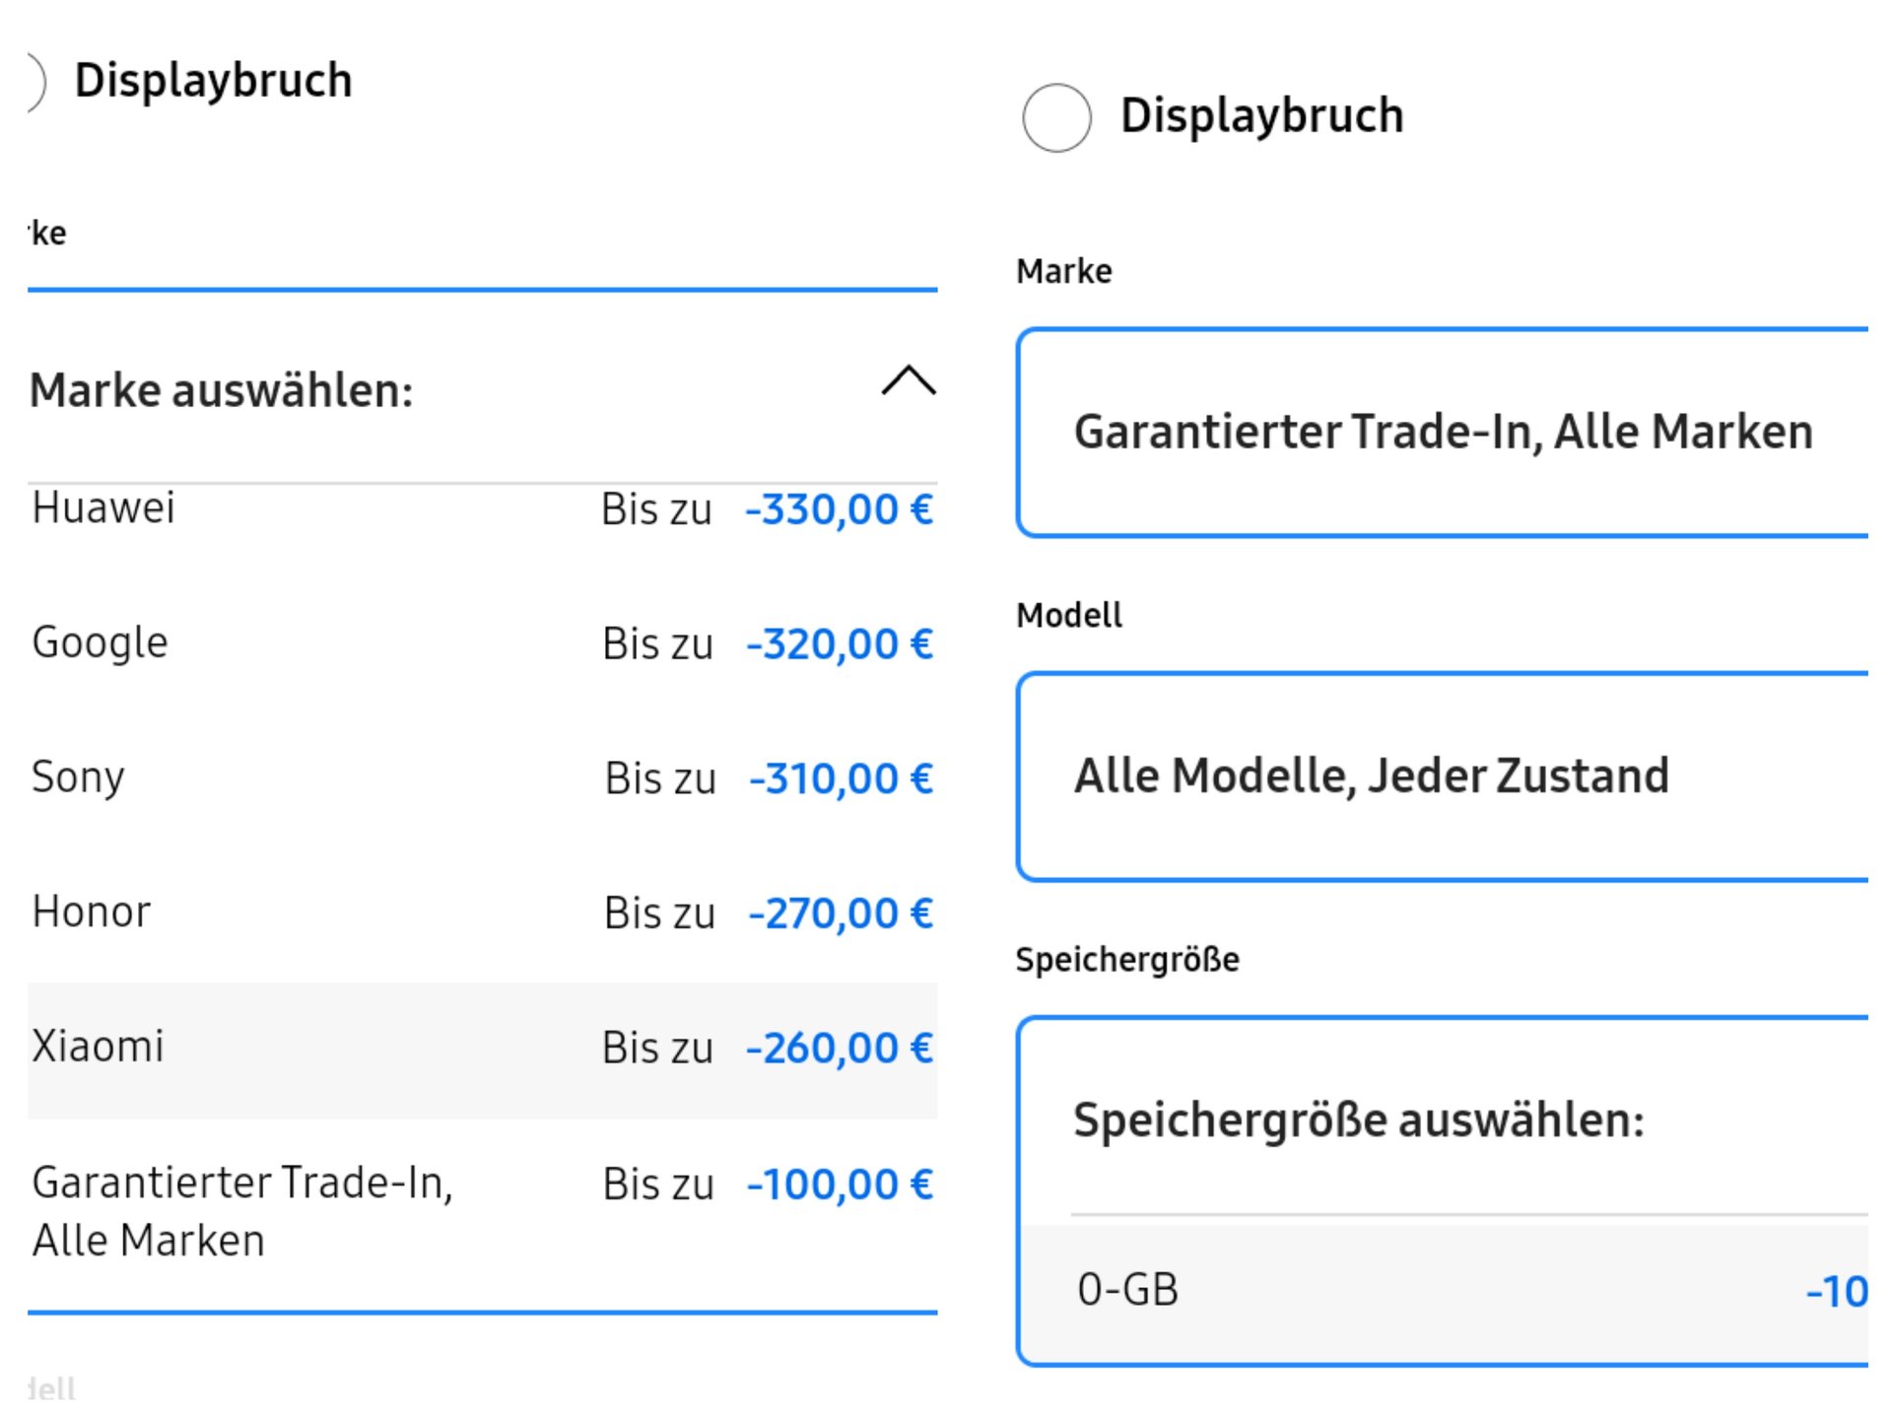Open the Alle Modelle, Jeder Zustand dropdown
1892x1421 pixels.
[x=1443, y=777]
